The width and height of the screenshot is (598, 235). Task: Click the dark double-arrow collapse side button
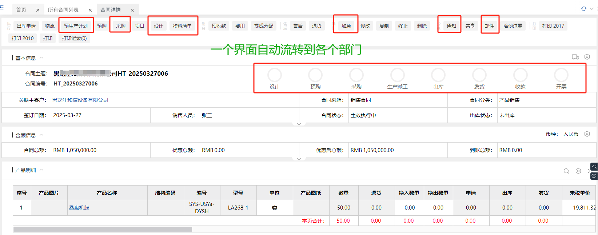point(594,167)
